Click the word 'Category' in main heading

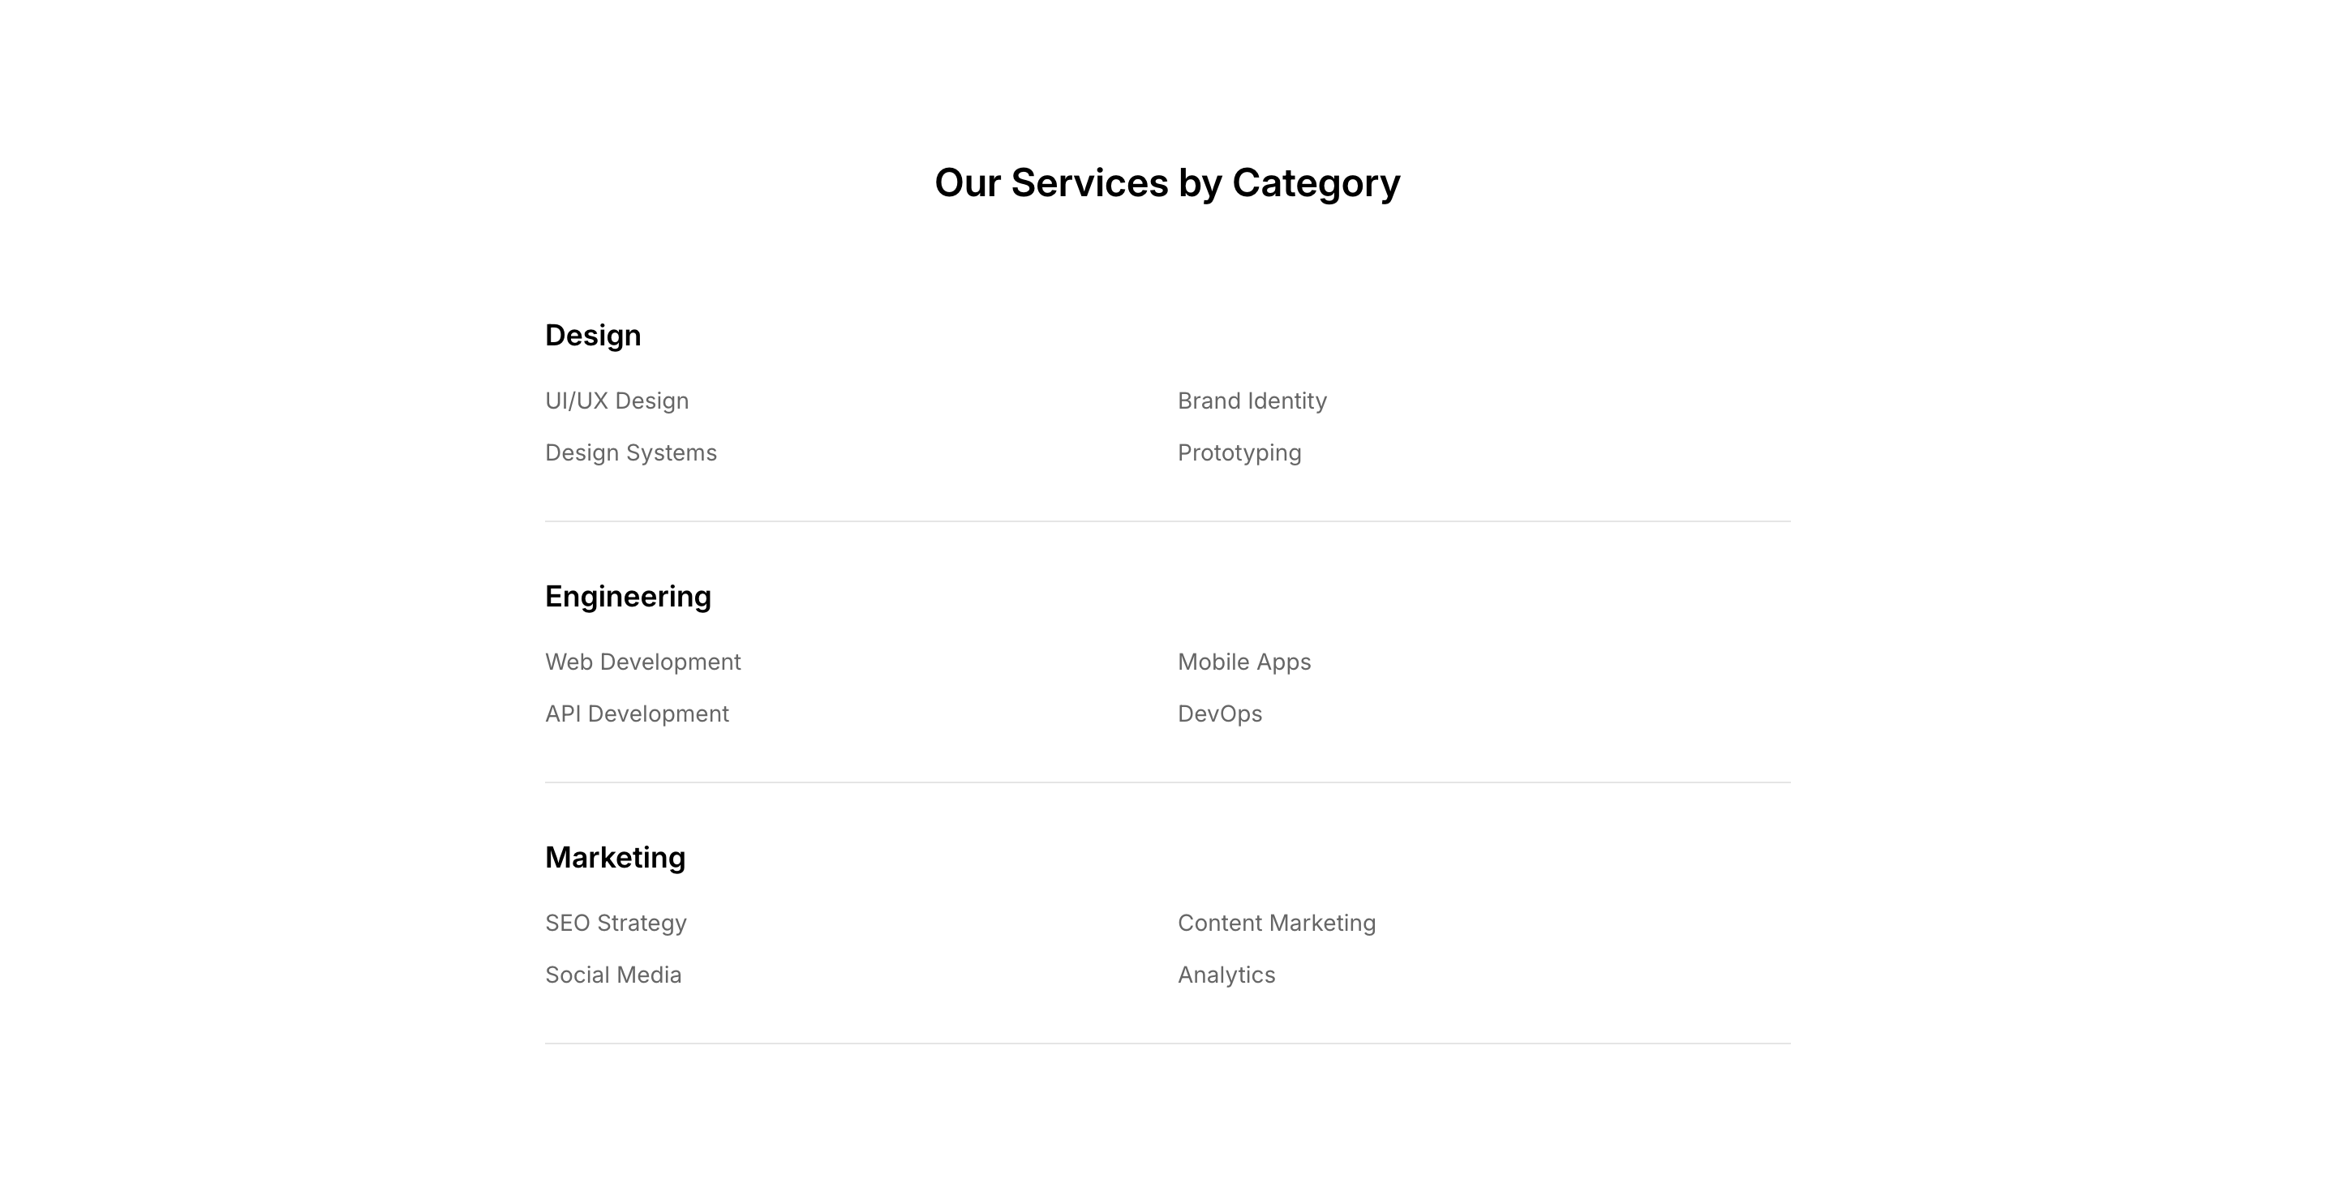tap(1316, 183)
